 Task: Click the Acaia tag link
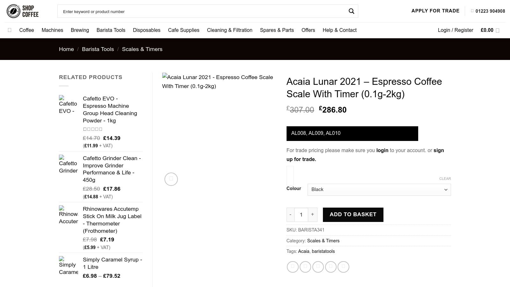(304, 251)
